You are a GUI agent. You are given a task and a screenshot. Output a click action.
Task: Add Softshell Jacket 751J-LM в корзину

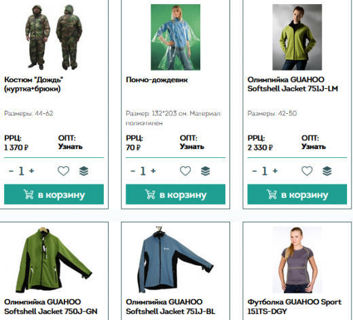(297, 195)
